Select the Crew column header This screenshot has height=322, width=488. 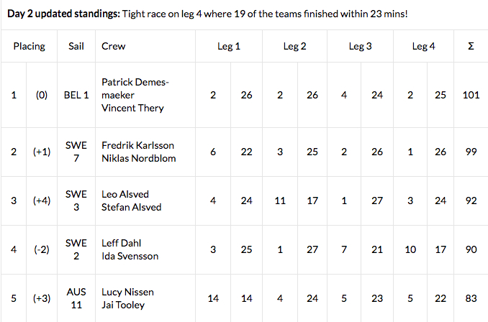[x=114, y=46]
